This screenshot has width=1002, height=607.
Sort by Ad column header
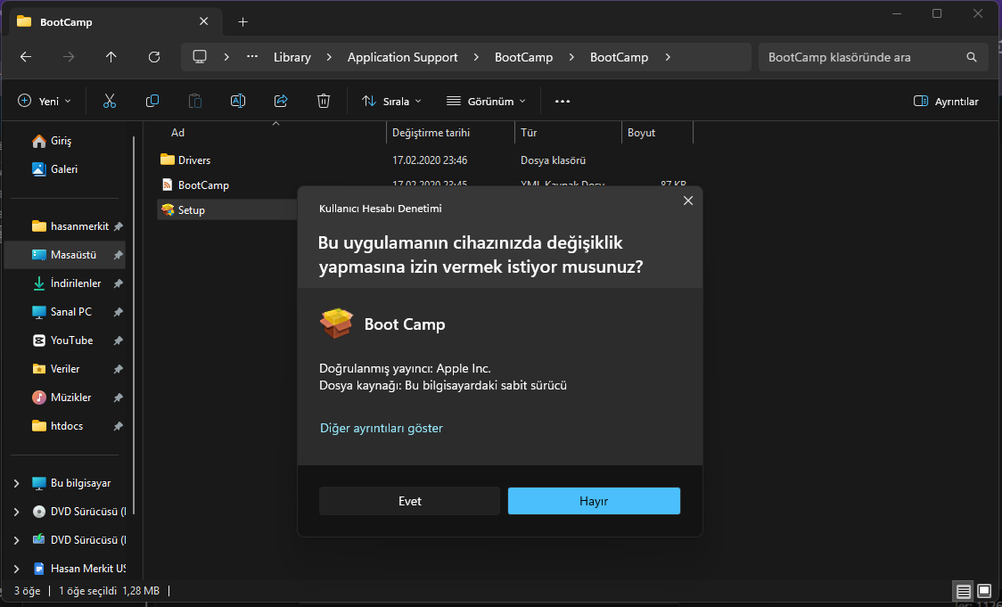pyautogui.click(x=177, y=133)
